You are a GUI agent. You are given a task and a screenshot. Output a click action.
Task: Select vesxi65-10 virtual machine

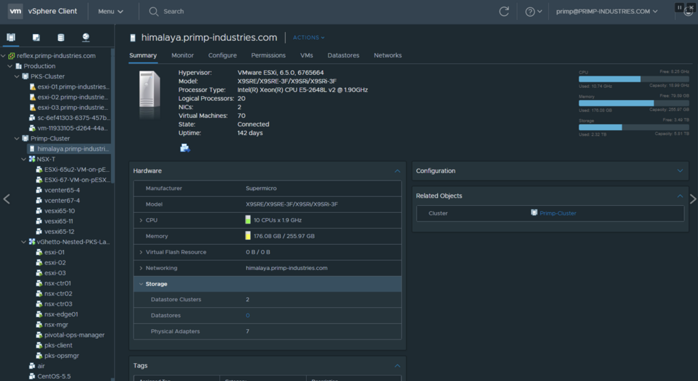point(60,211)
